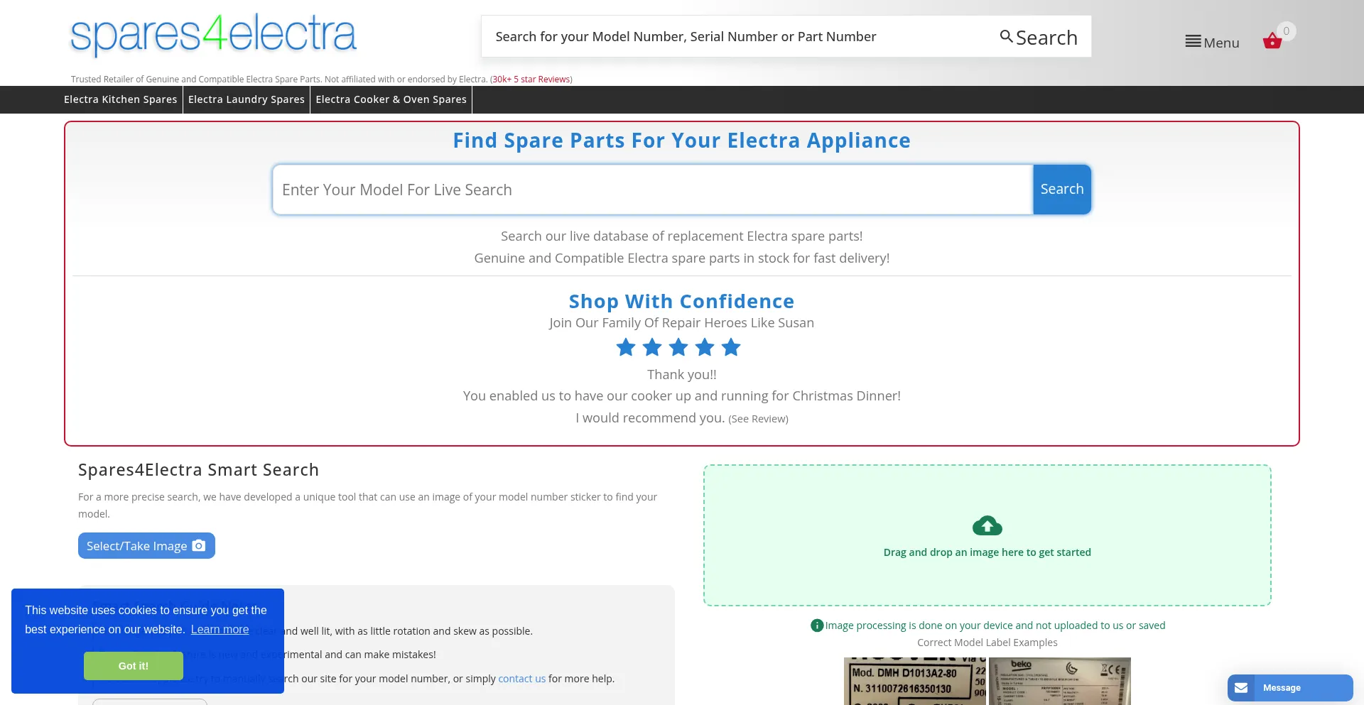
Task: Click the Menu text label
Action: (1221, 43)
